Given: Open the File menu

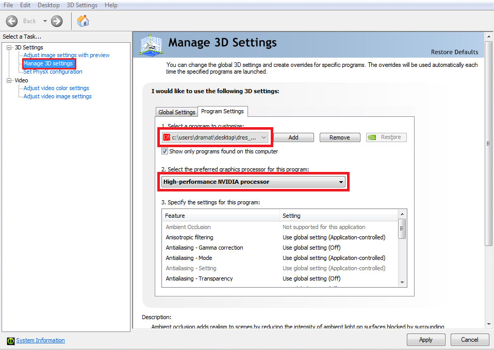Looking at the screenshot, I should click(8, 5).
